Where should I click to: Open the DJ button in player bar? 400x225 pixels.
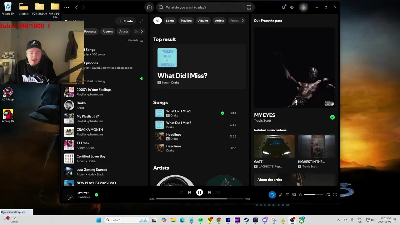tap(272, 195)
